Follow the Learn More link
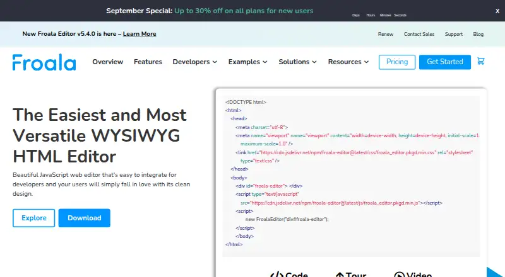 tap(140, 34)
